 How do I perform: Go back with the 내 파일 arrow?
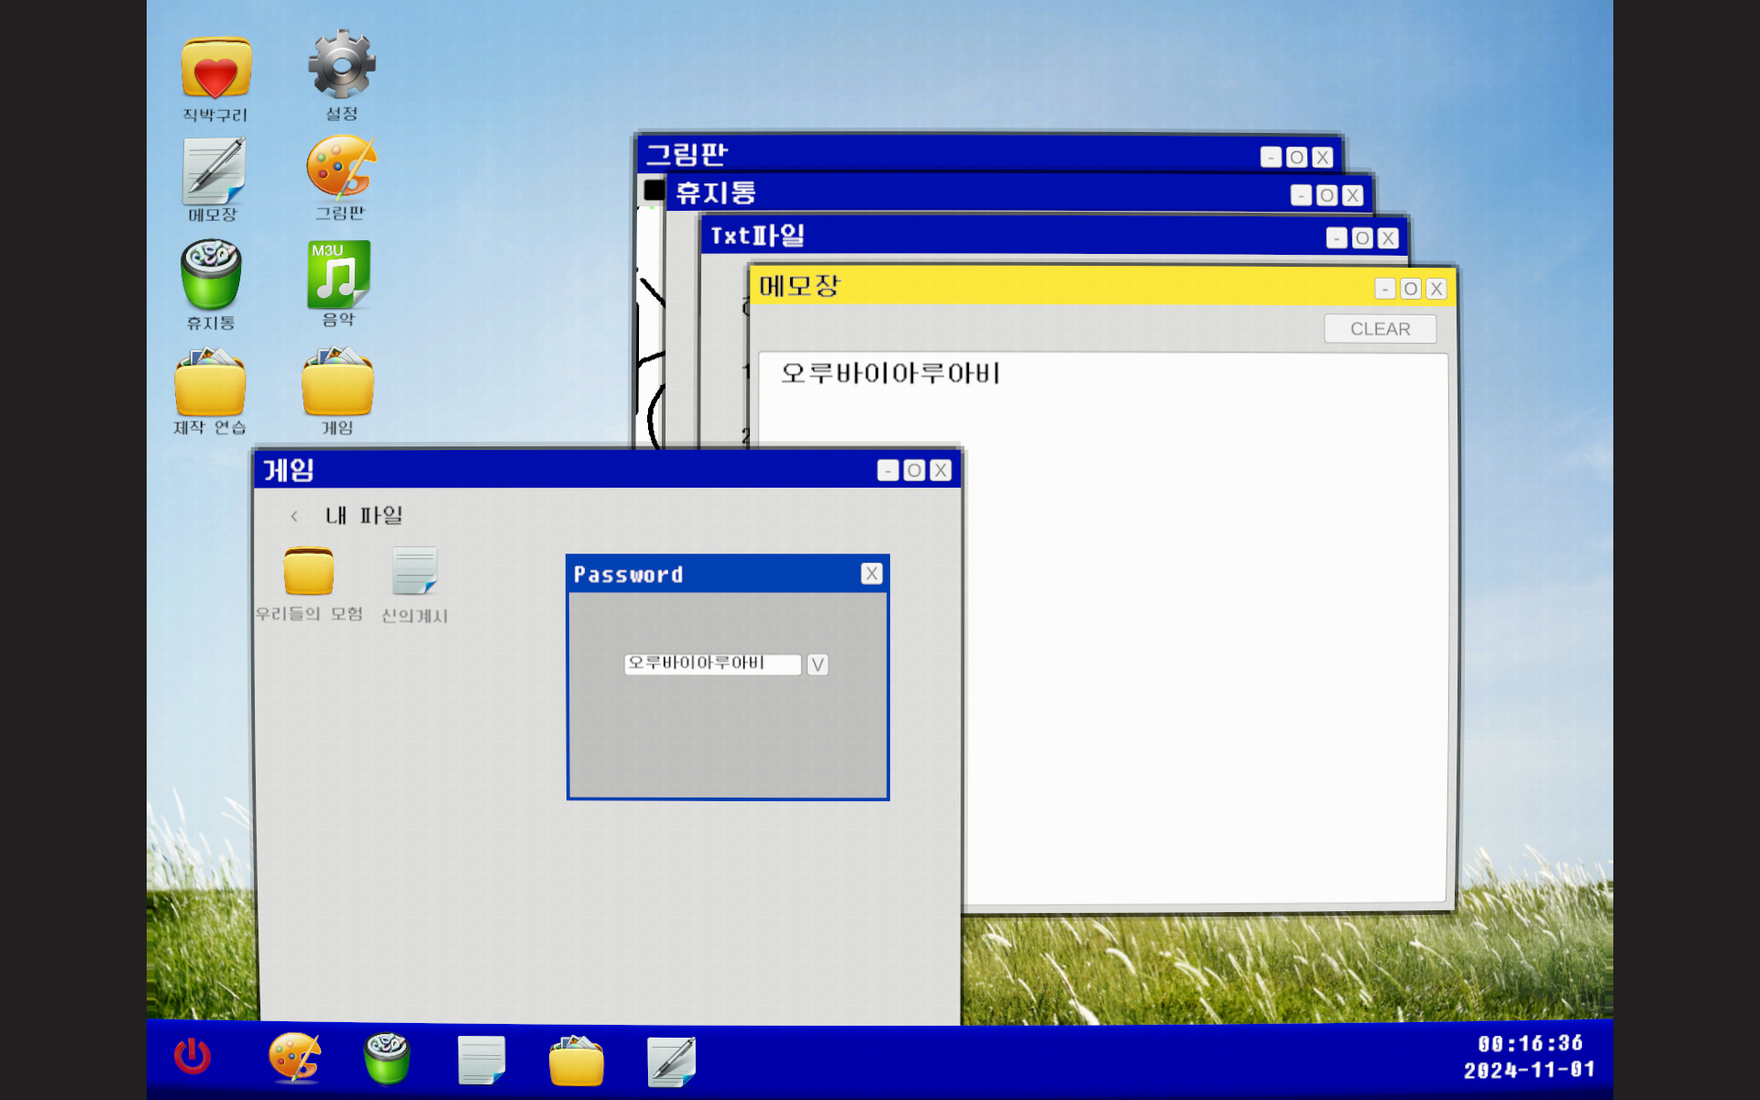(294, 516)
